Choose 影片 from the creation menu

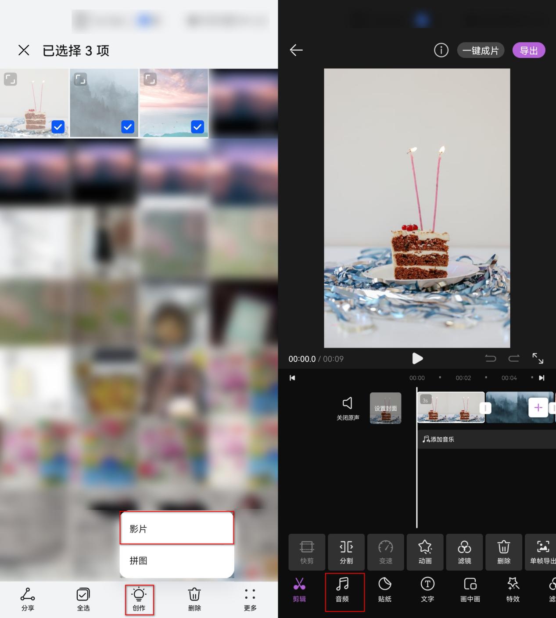176,528
